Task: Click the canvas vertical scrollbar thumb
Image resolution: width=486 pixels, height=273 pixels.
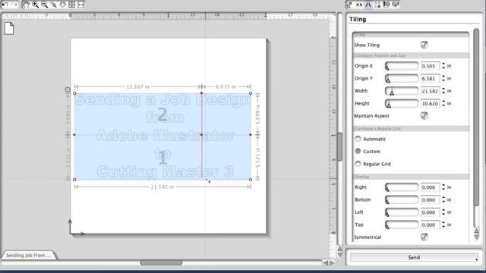Action: pos(339,146)
